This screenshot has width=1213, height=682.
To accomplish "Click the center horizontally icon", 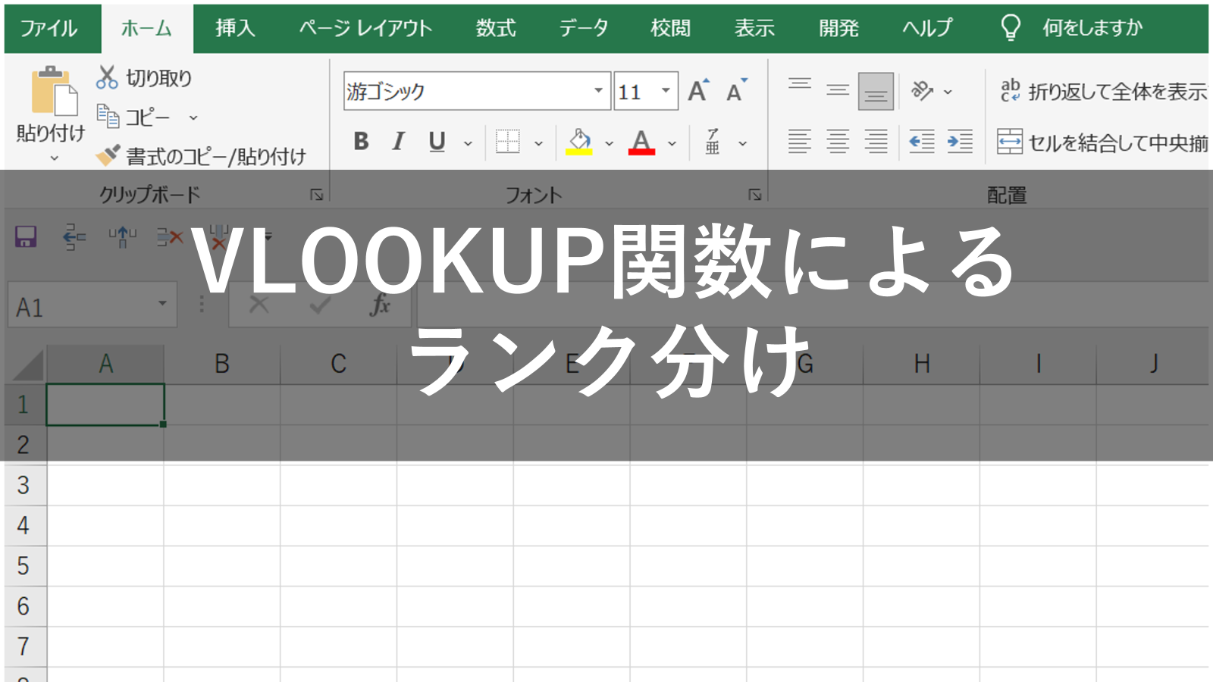I will pos(838,142).
